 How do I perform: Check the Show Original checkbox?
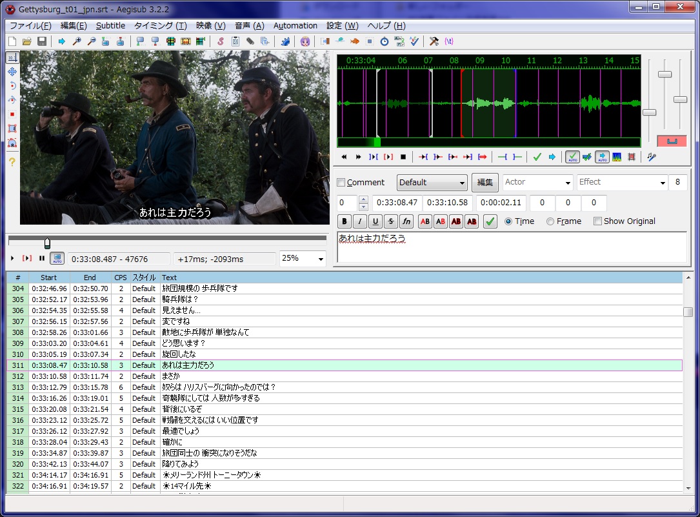597,221
